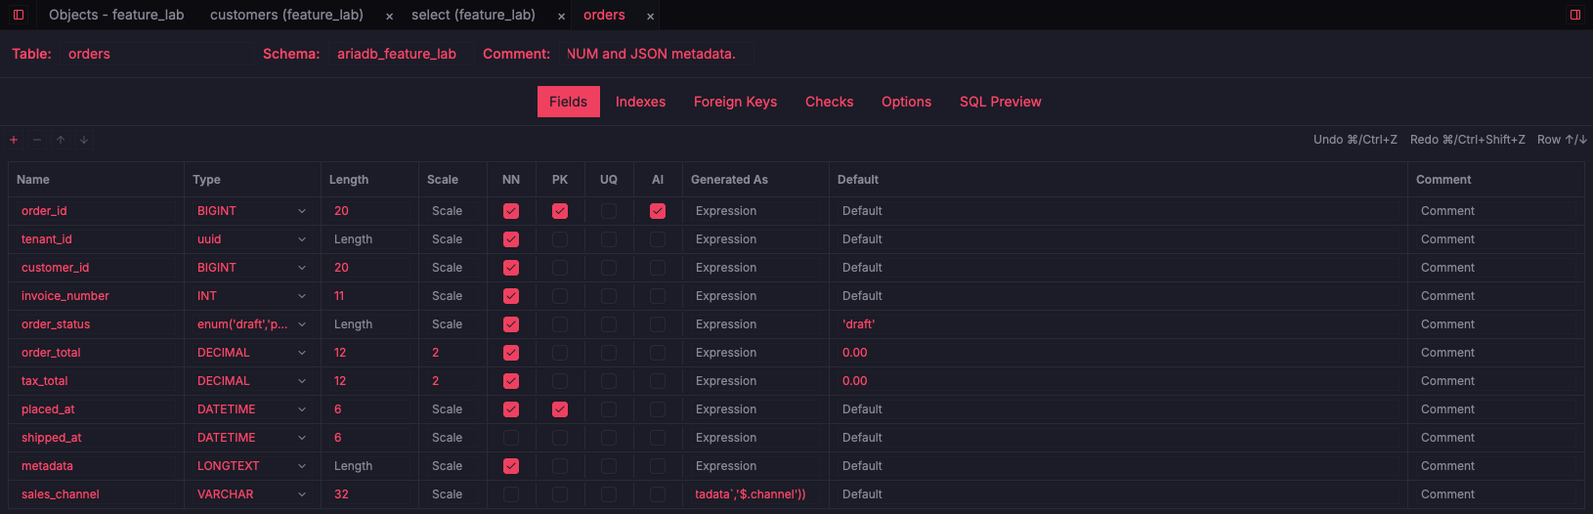Add a new field with plus icon
Viewport: 1593px width, 514px height.
(x=14, y=140)
